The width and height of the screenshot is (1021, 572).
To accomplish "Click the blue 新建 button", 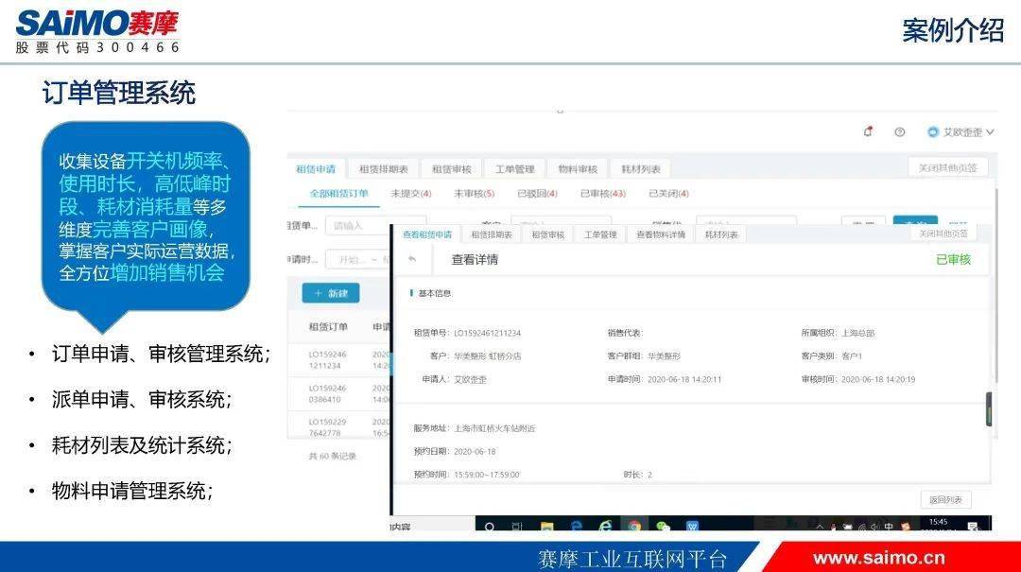I will (x=331, y=293).
